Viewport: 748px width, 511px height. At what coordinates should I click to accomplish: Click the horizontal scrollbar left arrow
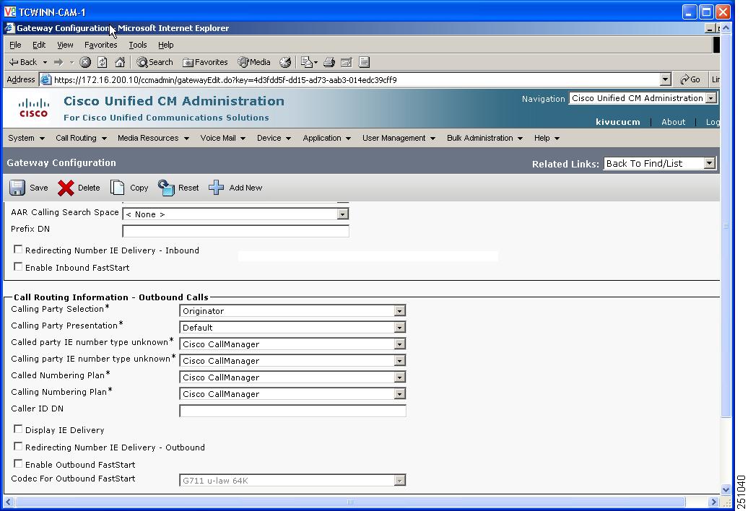[9, 502]
